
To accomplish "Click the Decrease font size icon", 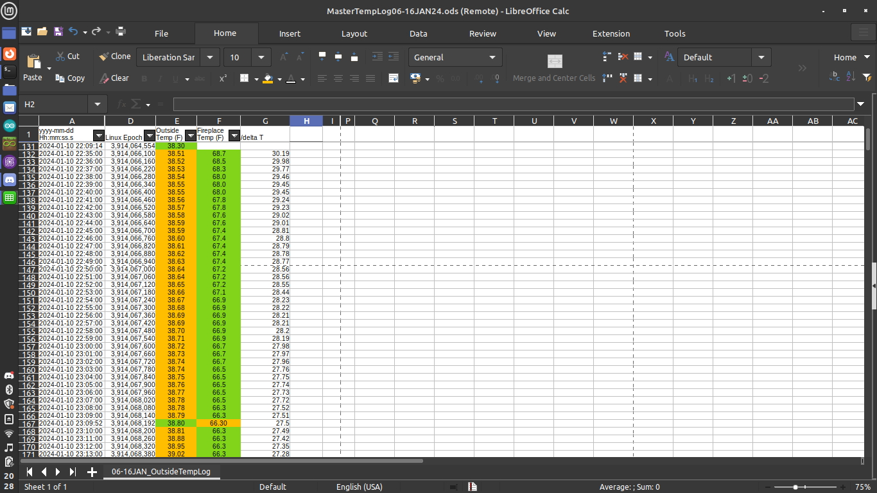I will 300,57.
